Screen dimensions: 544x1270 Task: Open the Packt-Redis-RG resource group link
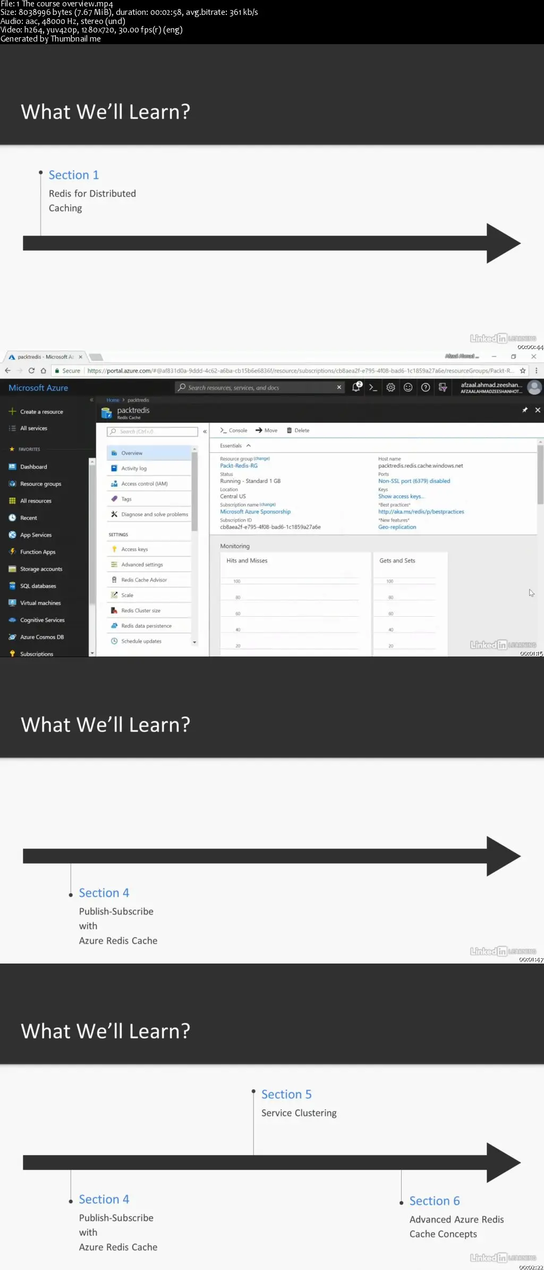click(239, 466)
